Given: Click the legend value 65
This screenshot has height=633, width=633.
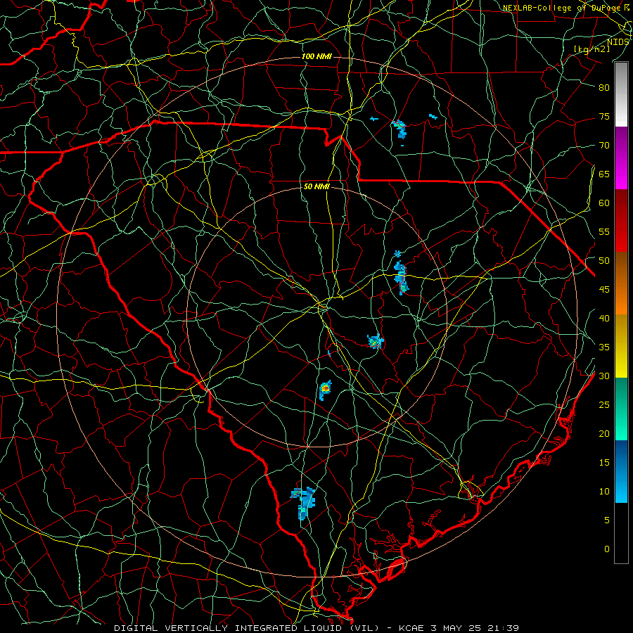Looking at the screenshot, I should point(604,174).
